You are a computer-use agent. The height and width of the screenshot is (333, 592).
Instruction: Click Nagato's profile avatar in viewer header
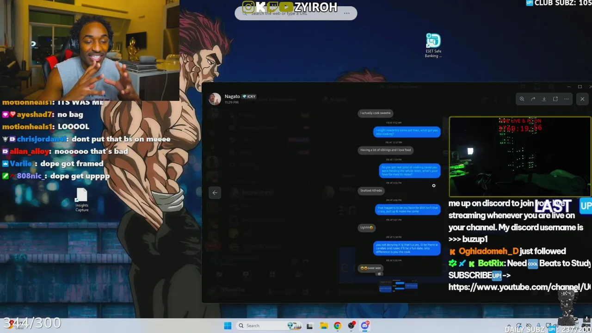(x=215, y=99)
